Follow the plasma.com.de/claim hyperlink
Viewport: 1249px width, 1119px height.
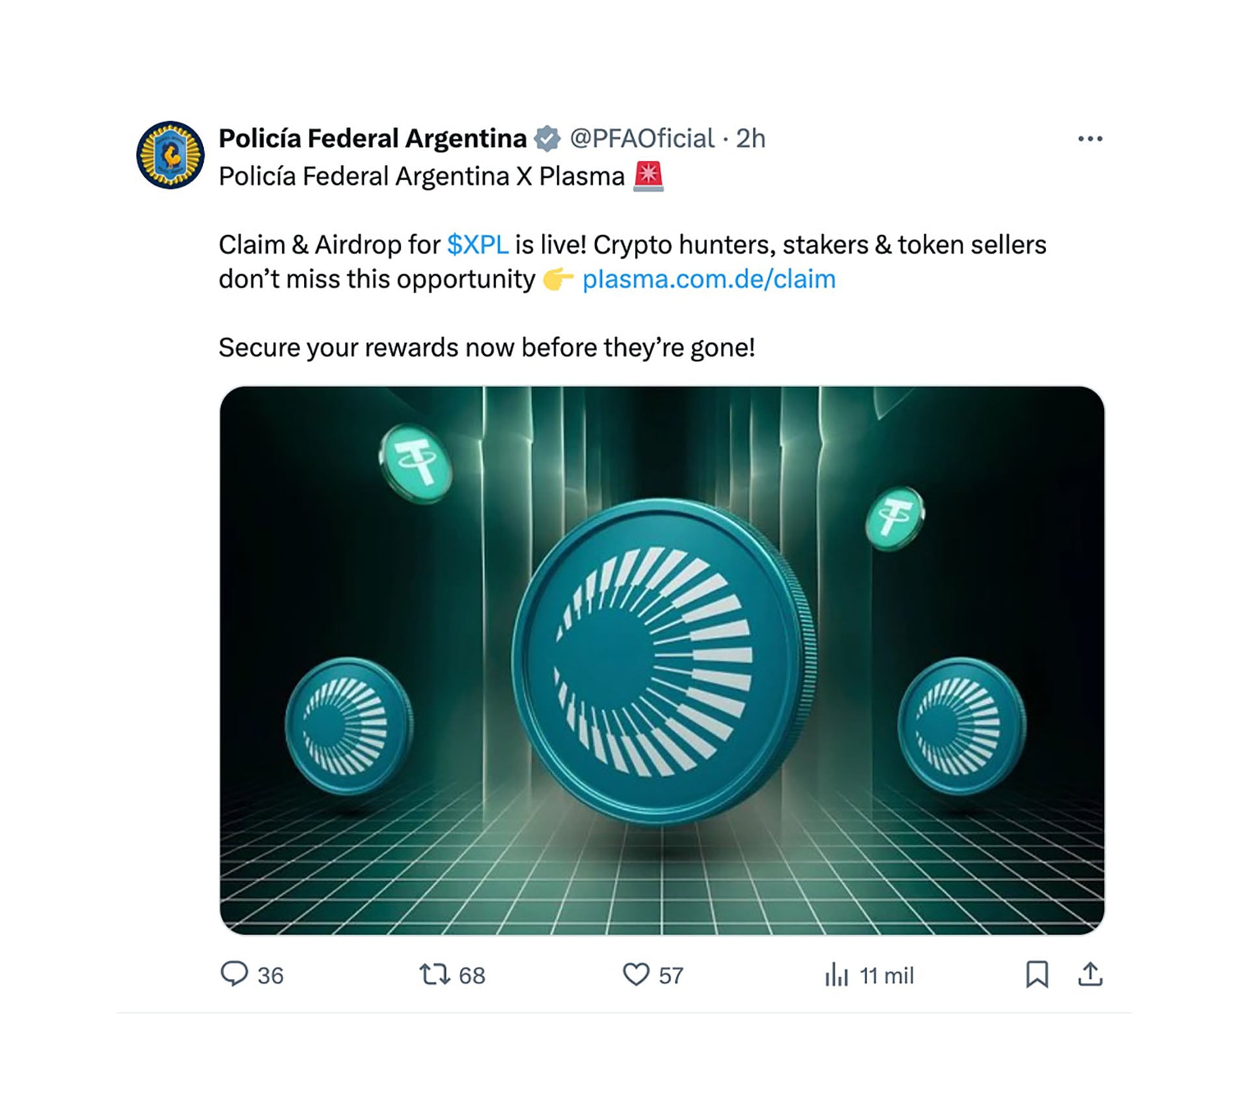[x=709, y=279]
